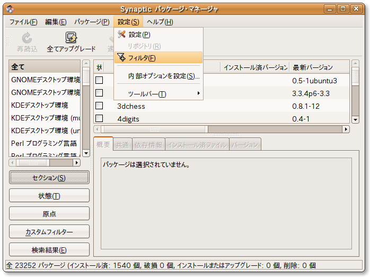Click the section list vertical scrollbar thumb

[x=86, y=76]
